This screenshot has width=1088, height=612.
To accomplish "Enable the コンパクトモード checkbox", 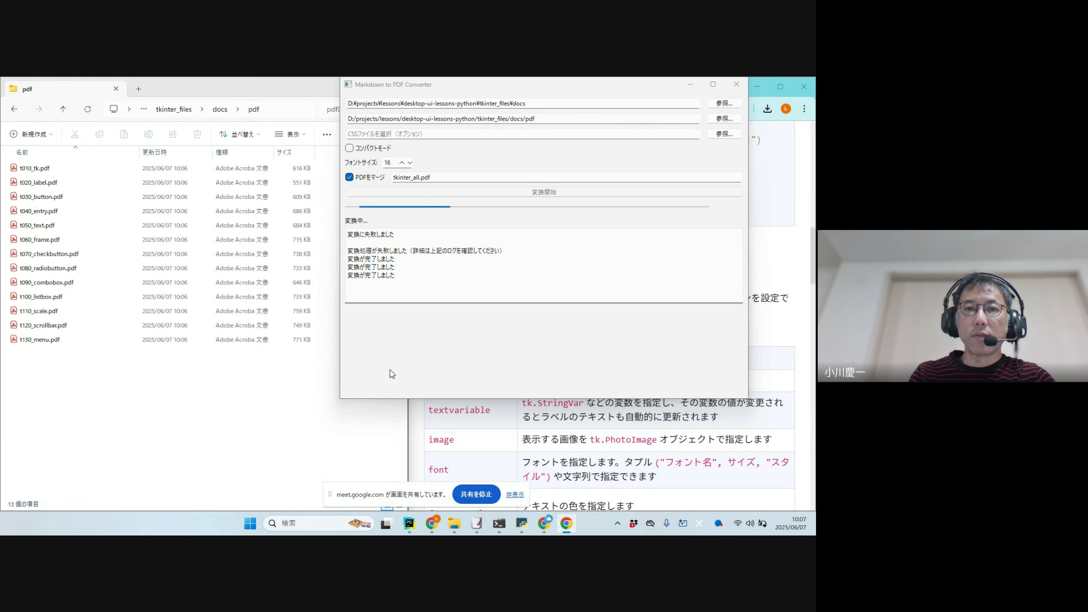I will pos(350,148).
